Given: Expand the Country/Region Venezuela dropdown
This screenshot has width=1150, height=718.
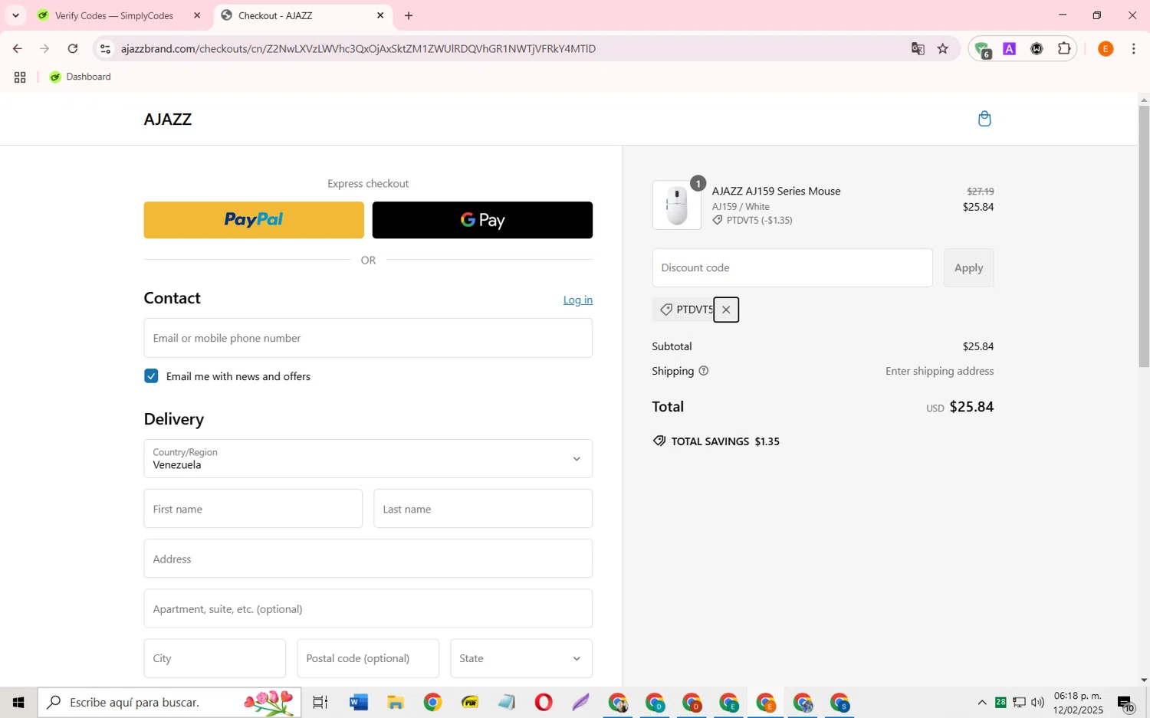Looking at the screenshot, I should click(x=368, y=458).
